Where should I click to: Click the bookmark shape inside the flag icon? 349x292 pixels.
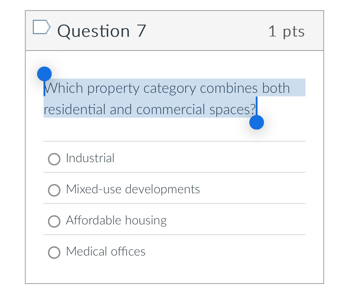point(41,27)
